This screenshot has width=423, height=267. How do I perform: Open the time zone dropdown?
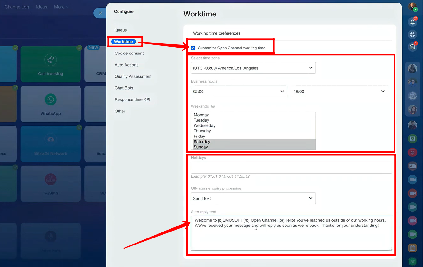253,68
